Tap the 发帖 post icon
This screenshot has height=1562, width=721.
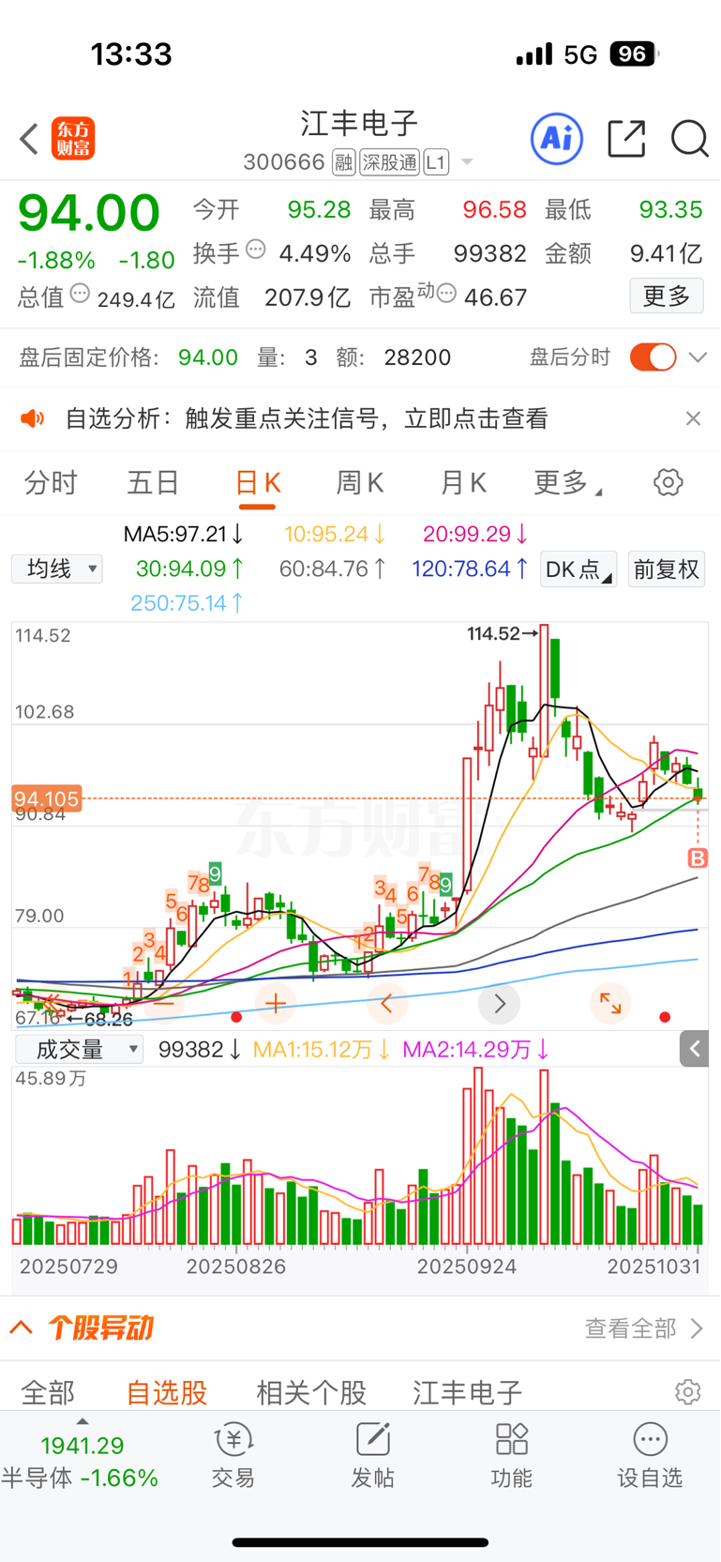pos(372,1456)
